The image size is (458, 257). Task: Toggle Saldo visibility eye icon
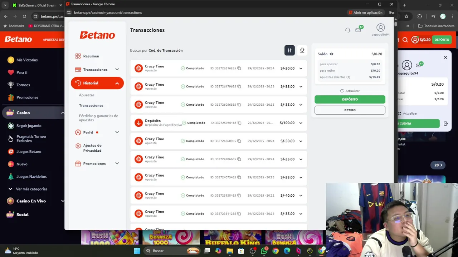pos(331,54)
